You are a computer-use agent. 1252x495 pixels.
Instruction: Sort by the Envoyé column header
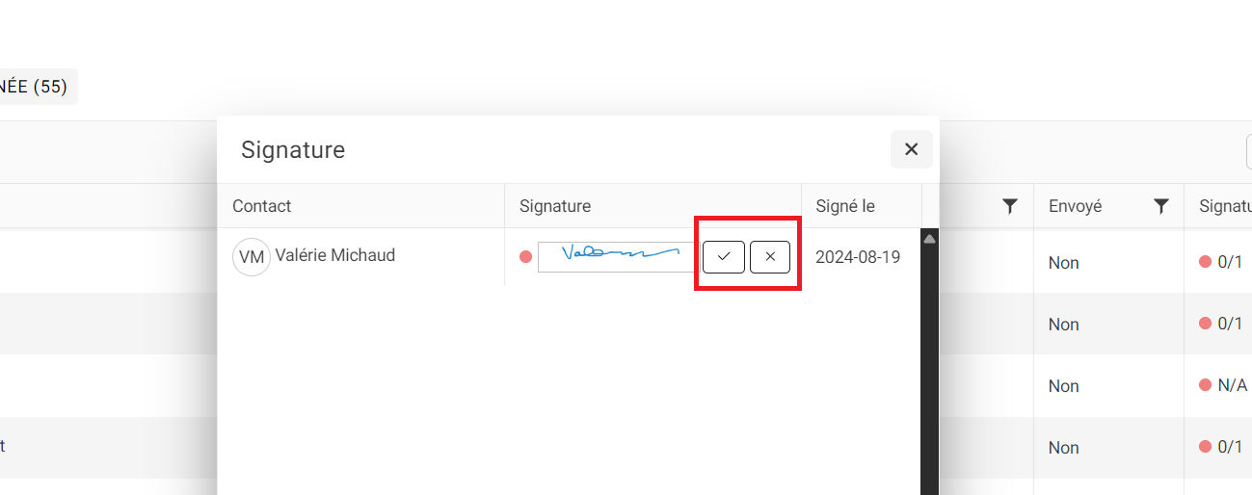click(1075, 206)
